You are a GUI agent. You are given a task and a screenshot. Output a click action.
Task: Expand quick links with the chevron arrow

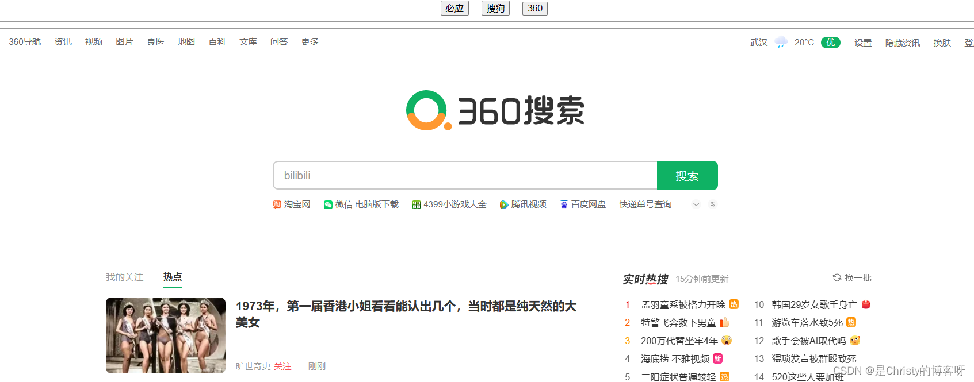click(696, 204)
